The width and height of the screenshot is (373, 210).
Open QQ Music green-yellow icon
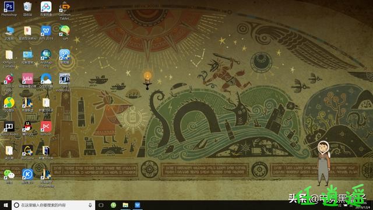(x=9, y=104)
